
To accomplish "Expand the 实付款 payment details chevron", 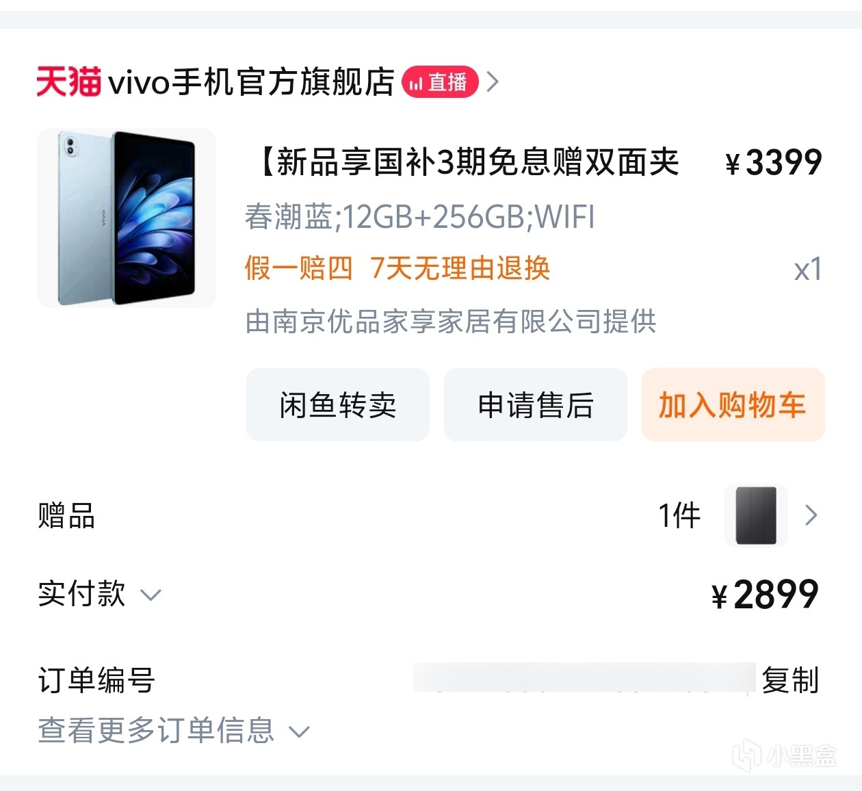I will pyautogui.click(x=151, y=595).
